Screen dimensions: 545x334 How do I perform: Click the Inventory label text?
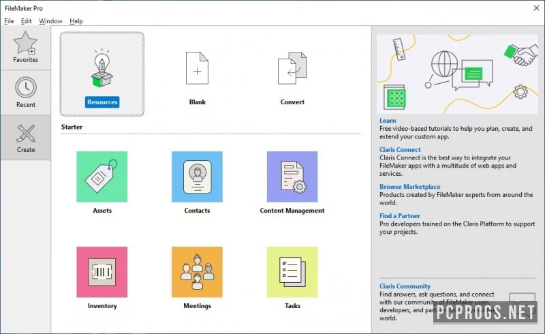(102, 306)
